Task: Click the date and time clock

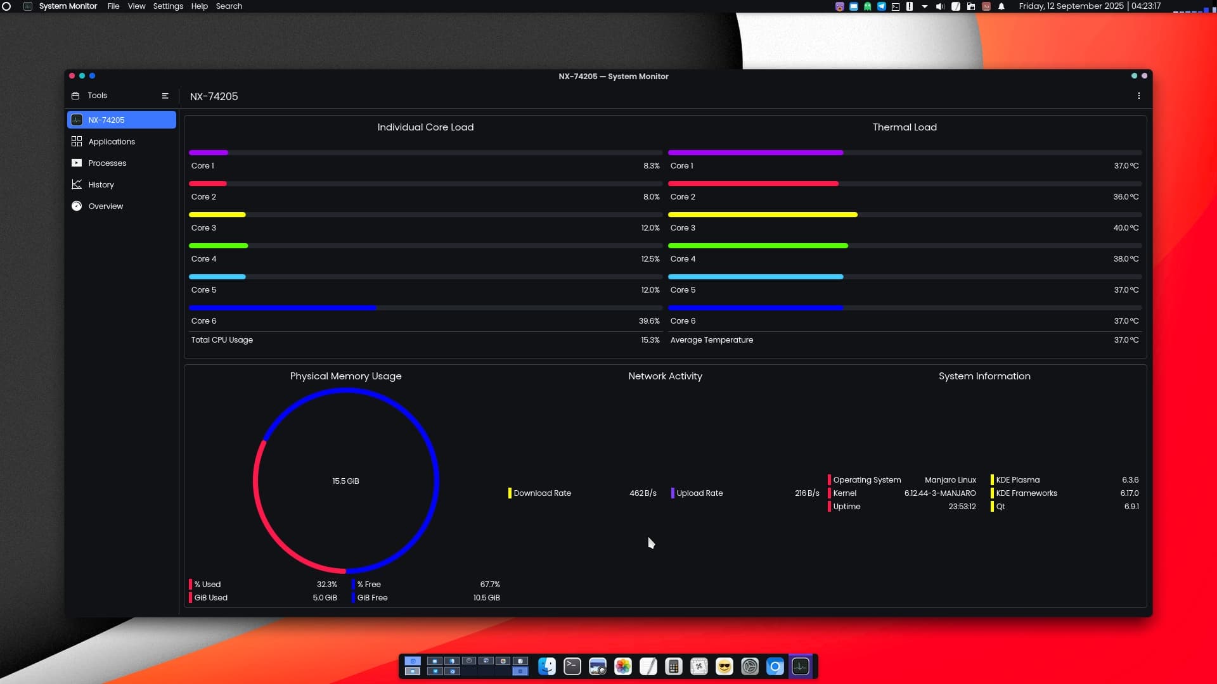Action: tap(1089, 6)
